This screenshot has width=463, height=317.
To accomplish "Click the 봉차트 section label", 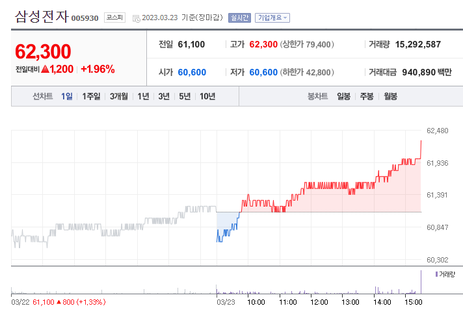I will (318, 96).
